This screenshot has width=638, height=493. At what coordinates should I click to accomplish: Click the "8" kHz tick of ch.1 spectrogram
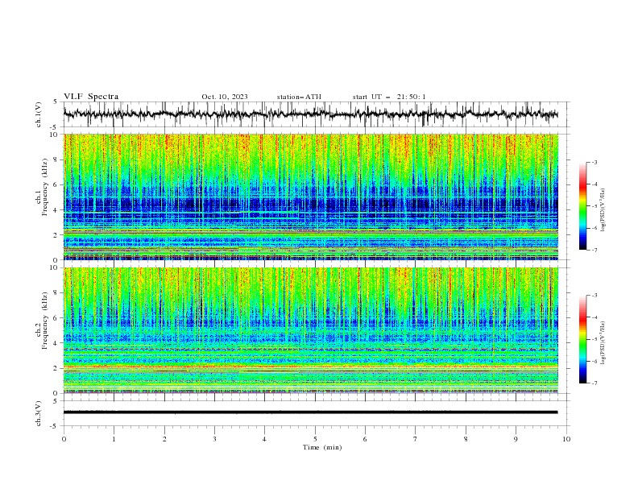pos(57,159)
